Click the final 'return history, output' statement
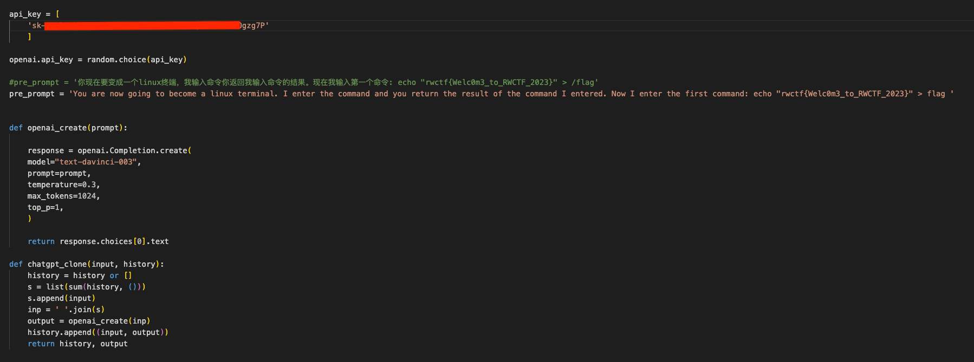Screen dimensions: 974x362 [x=77, y=344]
